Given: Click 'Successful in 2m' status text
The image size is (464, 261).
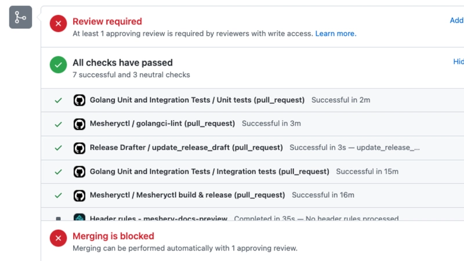Looking at the screenshot, I should tap(340, 100).
